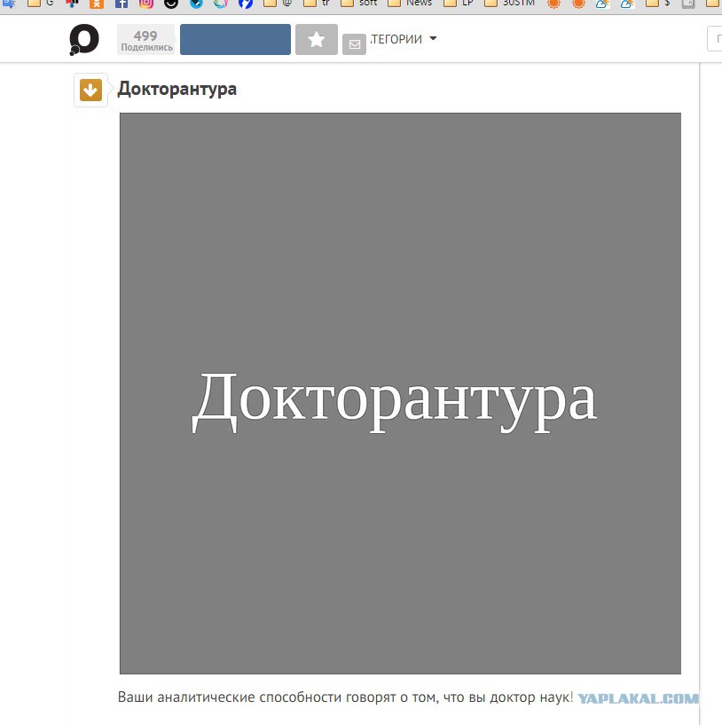Open the 'News' bookmarks folder

410,4
